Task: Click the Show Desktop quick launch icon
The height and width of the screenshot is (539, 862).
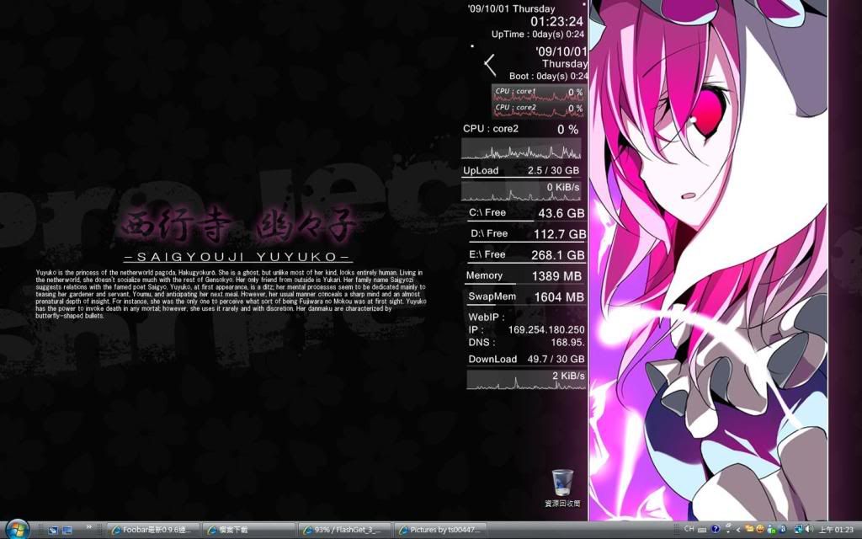Action: (x=53, y=530)
